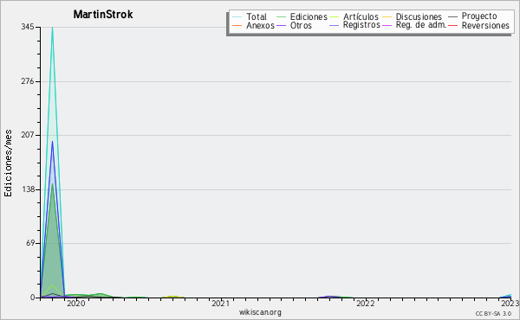Click the y-axis value 138

[28, 189]
